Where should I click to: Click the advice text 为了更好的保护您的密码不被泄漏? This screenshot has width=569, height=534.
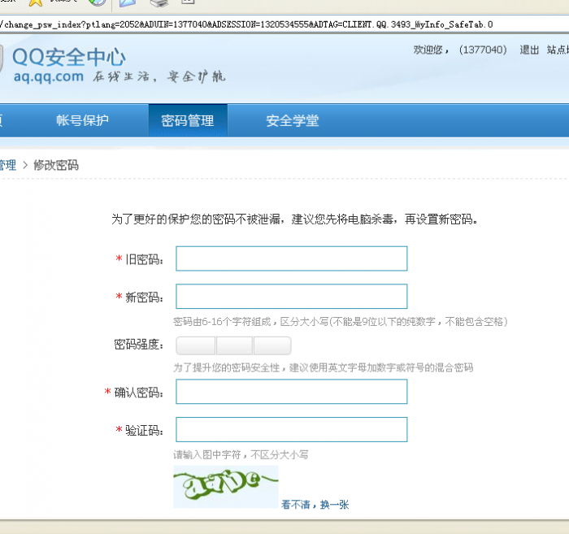[196, 219]
